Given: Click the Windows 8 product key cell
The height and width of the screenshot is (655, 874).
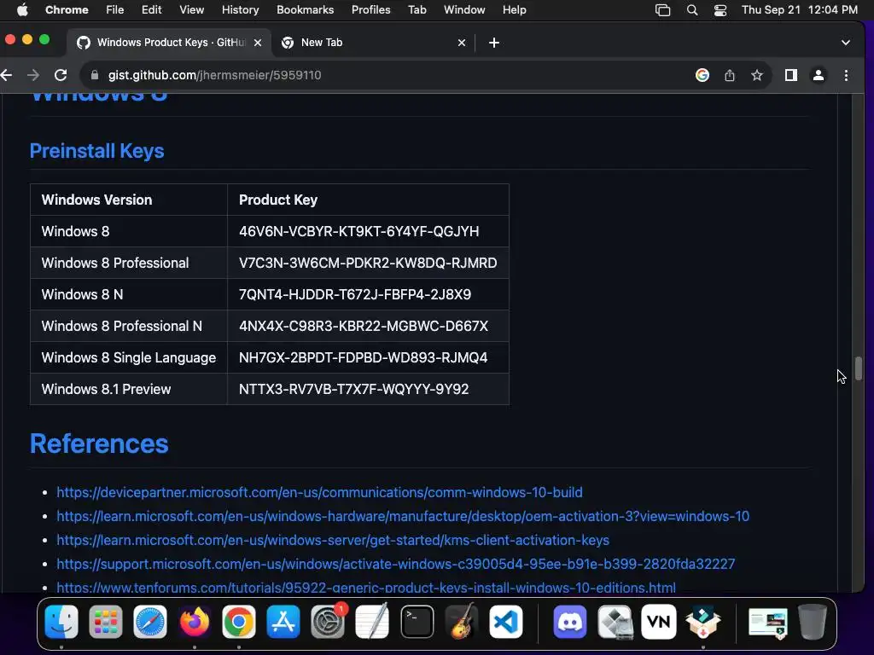Looking at the screenshot, I should coord(368,231).
